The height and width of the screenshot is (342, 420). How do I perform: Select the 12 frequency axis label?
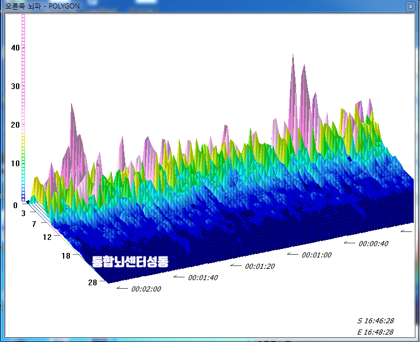pyautogui.click(x=47, y=237)
